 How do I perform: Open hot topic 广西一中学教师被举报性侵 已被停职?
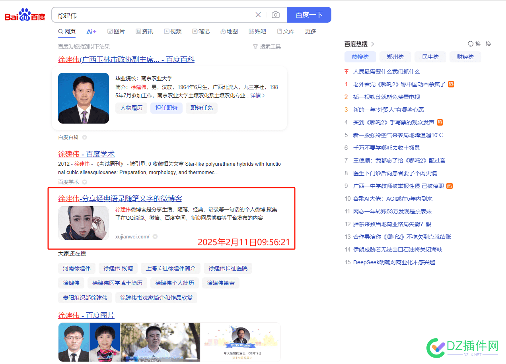[x=399, y=186]
